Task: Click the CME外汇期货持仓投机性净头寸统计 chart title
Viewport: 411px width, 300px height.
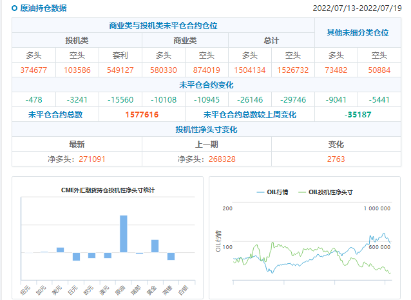Action: click(108, 190)
